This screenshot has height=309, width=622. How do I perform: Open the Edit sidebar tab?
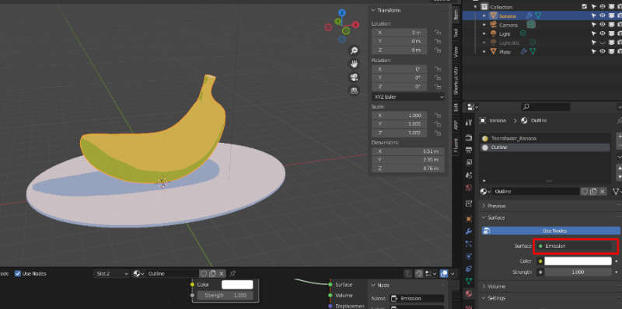[456, 108]
